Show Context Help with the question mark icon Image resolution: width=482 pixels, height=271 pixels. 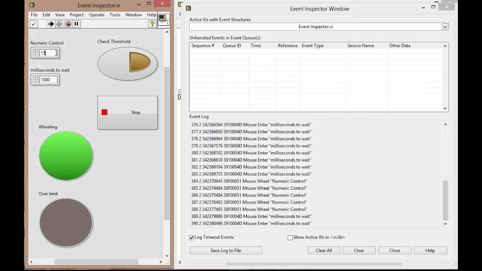[x=152, y=24]
